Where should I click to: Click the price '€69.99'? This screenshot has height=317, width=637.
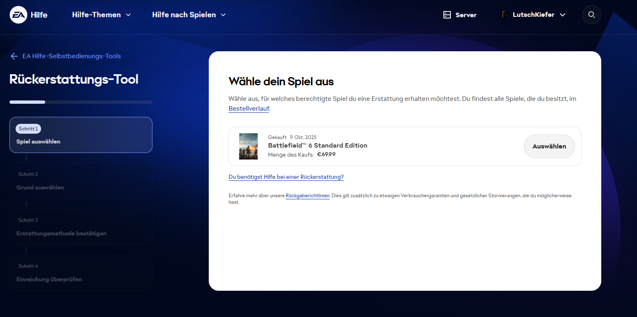point(326,155)
